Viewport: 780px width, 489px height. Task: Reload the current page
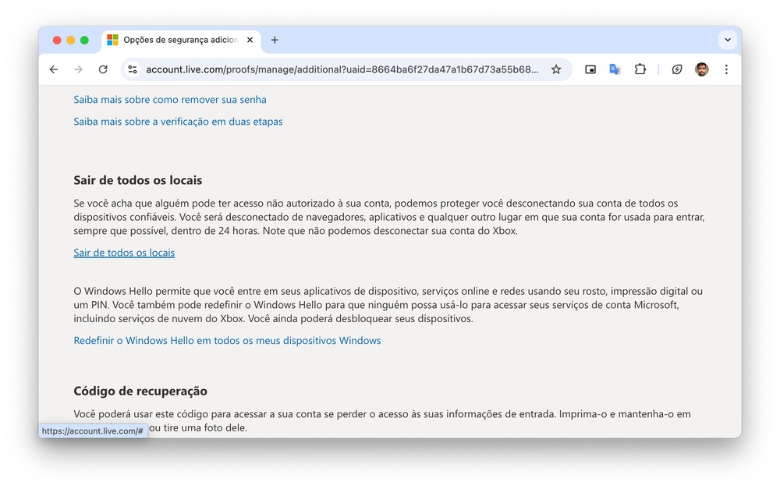pos(103,69)
